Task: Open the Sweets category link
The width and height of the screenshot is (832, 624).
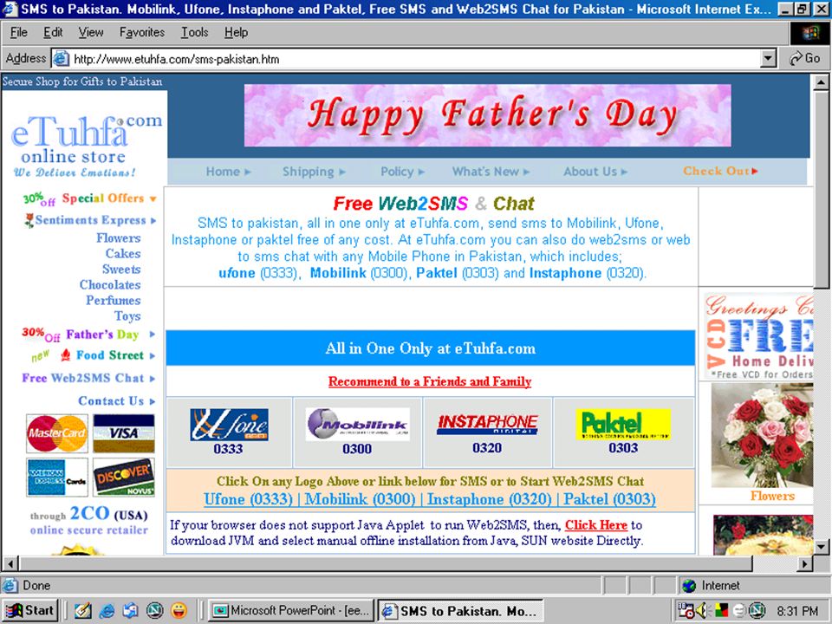Action: tap(121, 269)
